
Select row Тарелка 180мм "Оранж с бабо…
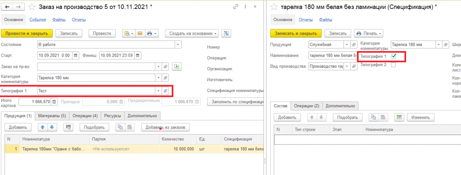(x=134, y=149)
